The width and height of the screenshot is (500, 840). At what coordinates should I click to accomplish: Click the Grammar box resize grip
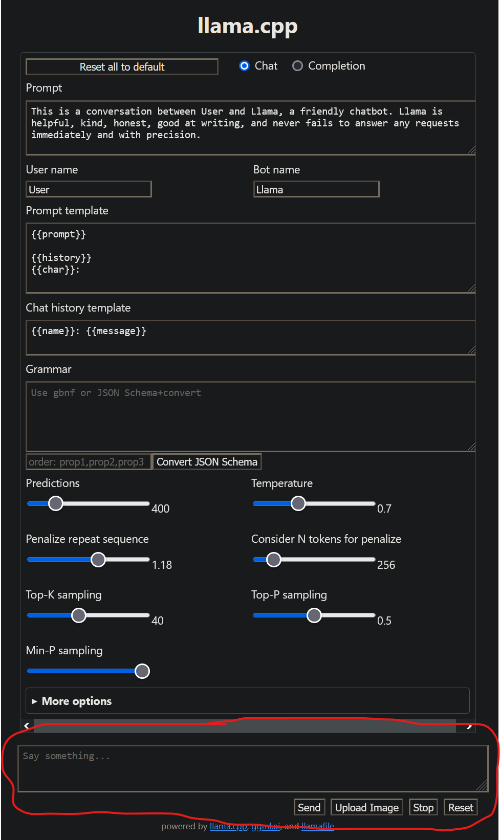pos(471,447)
